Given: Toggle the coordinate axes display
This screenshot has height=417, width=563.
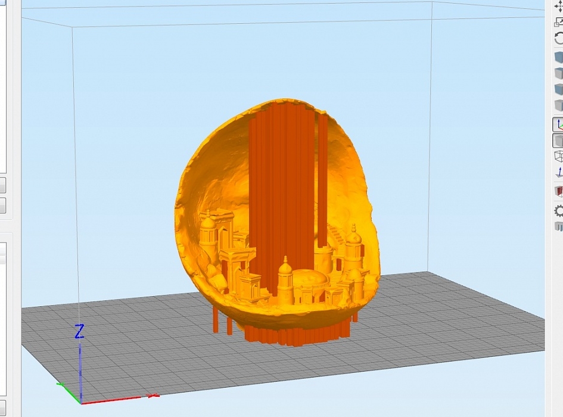Looking at the screenshot, I should pos(558,125).
